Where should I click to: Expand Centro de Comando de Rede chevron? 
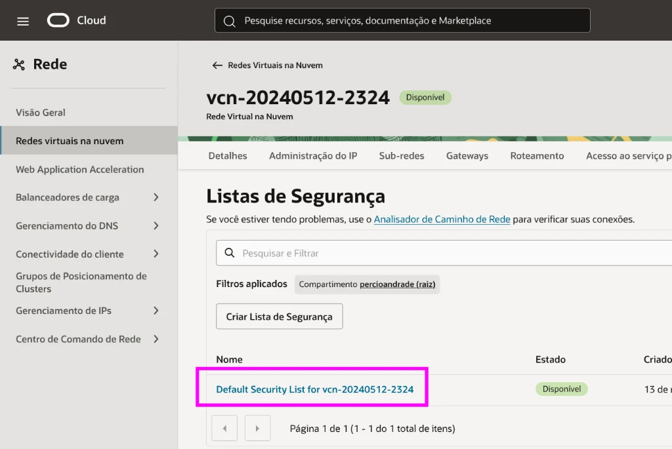pos(156,339)
